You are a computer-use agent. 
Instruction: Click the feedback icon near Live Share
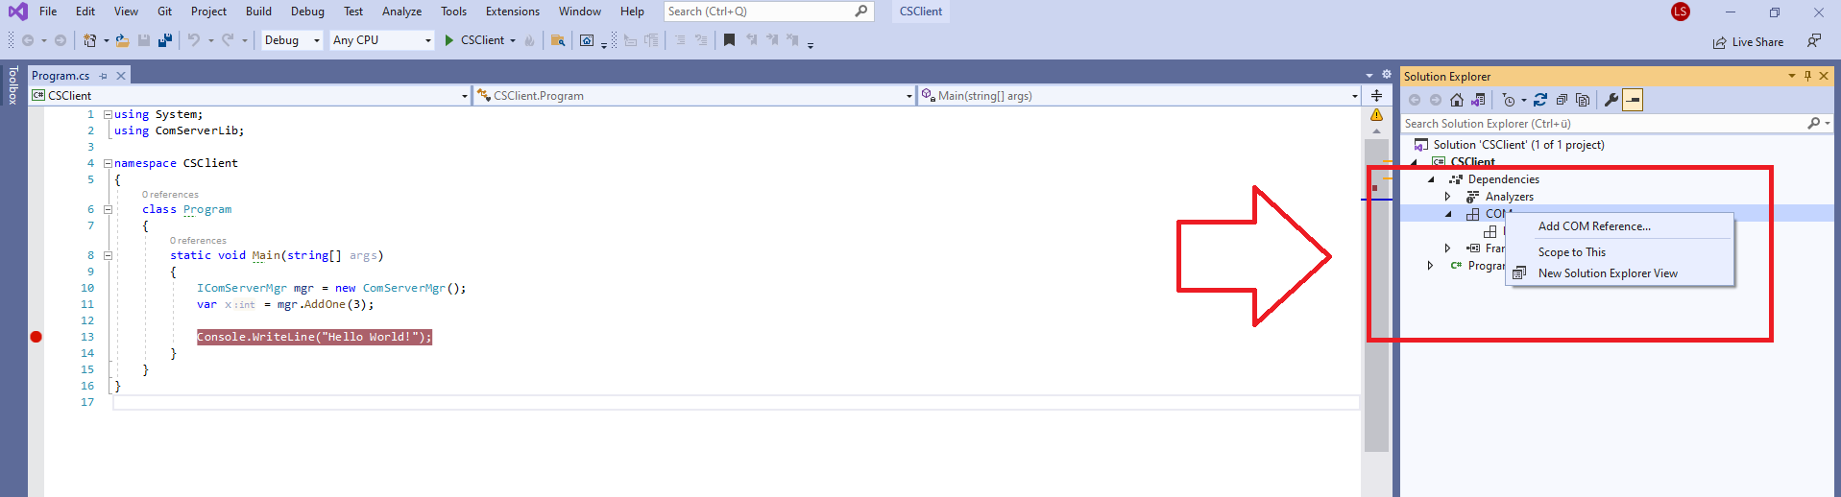[1814, 40]
